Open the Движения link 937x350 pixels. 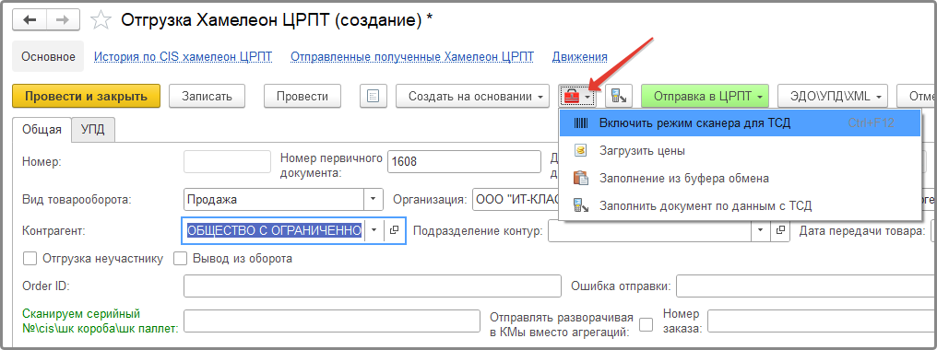580,57
